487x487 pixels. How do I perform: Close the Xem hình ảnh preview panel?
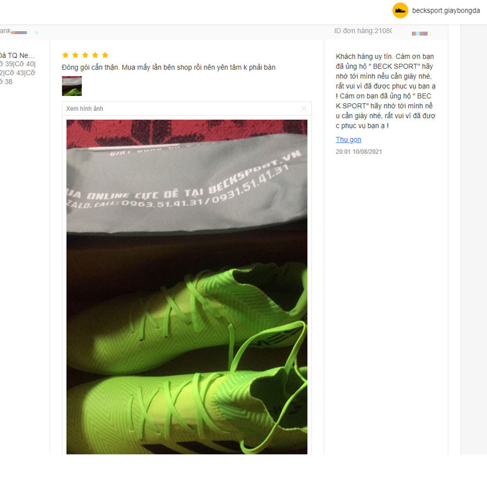(304, 109)
